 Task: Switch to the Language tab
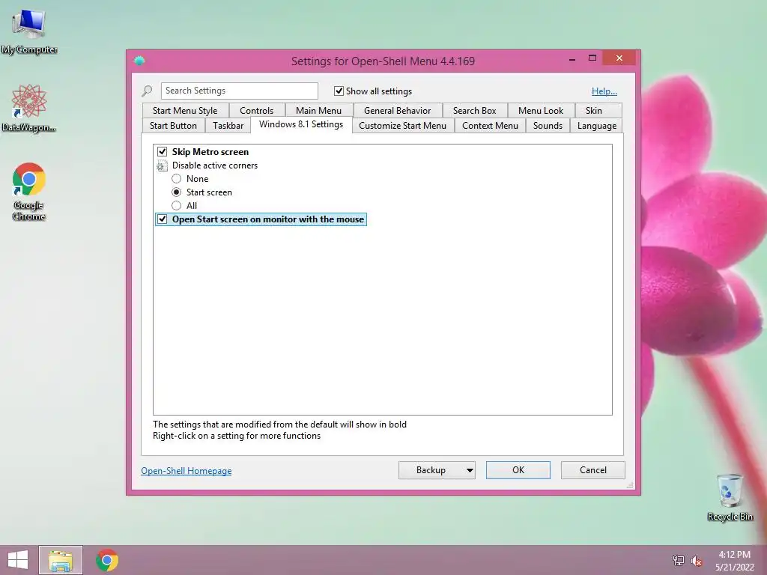pyautogui.click(x=597, y=126)
